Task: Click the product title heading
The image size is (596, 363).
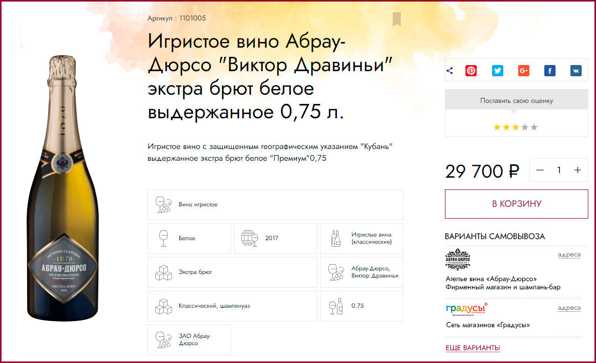Action: [x=270, y=77]
